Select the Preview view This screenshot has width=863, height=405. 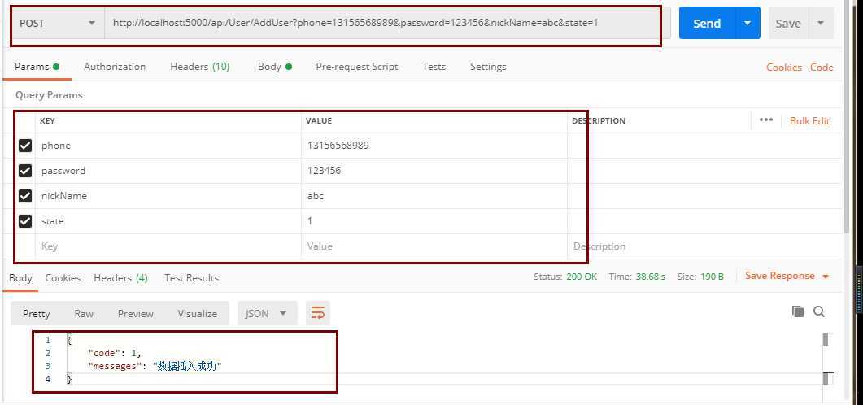(135, 314)
